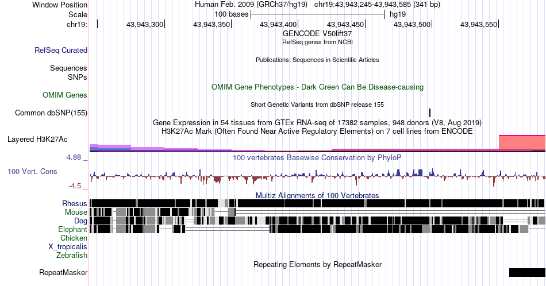Click the 43,943,450 ruler position
This screenshot has width=546, height=286.
click(345, 24)
